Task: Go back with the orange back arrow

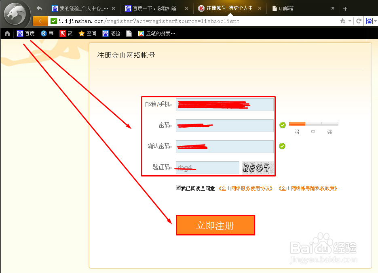Action: point(40,21)
